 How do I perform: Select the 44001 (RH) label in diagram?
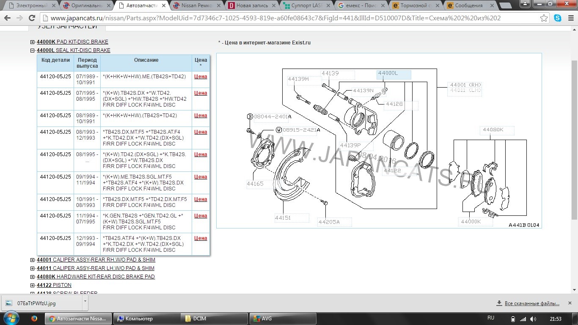point(465,85)
